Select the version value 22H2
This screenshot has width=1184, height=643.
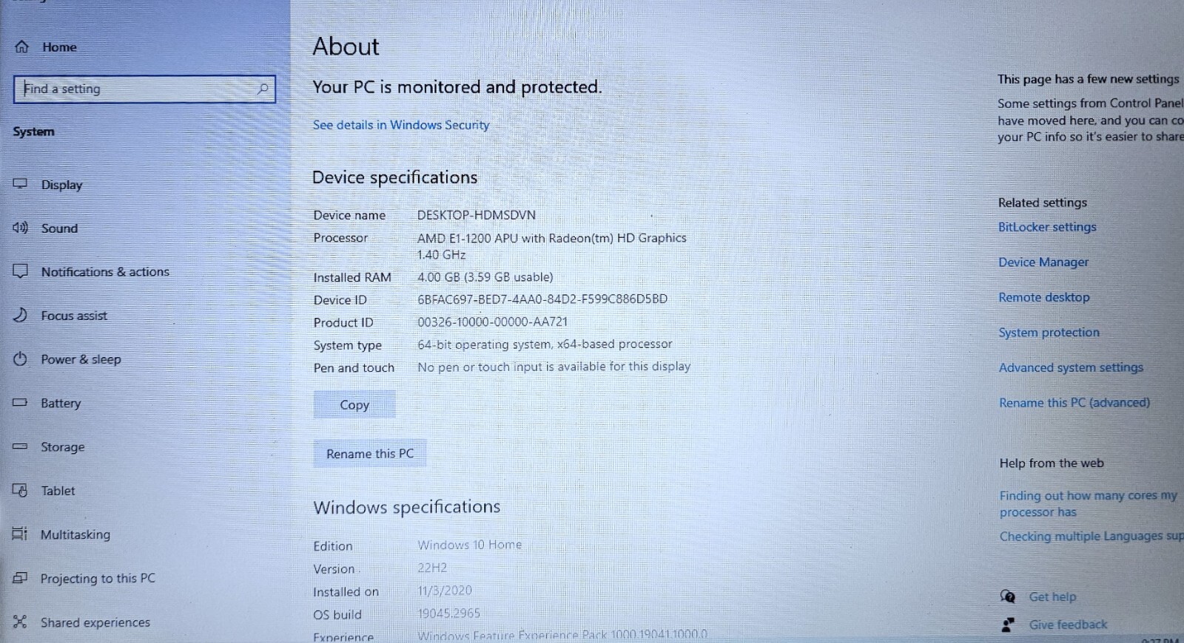tap(432, 568)
